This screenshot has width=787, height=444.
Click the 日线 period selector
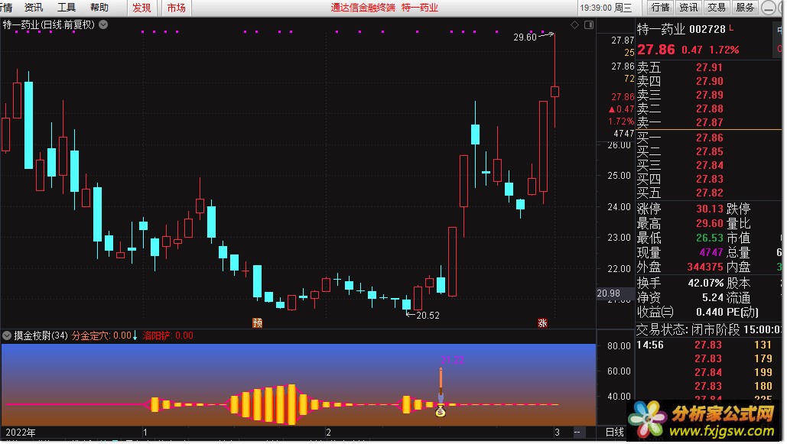click(615, 432)
